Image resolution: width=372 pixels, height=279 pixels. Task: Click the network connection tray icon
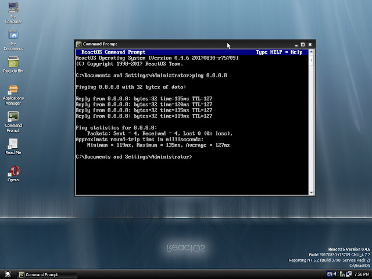[x=349, y=274]
